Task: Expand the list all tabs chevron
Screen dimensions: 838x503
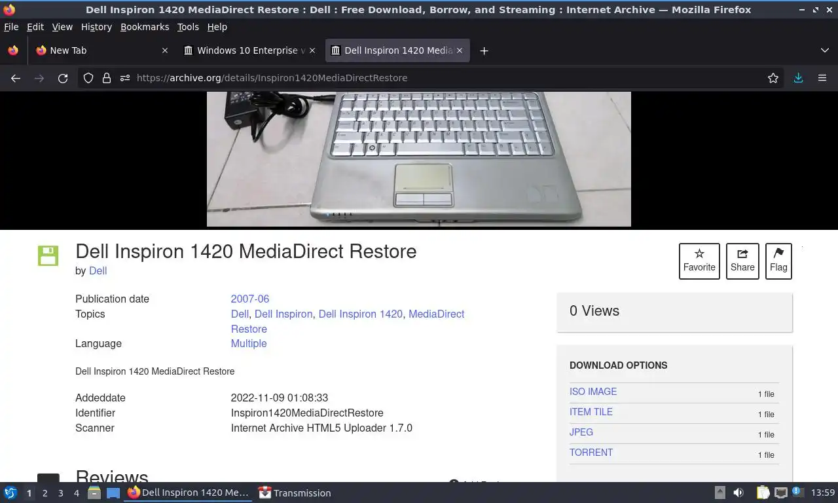Action: coord(824,50)
